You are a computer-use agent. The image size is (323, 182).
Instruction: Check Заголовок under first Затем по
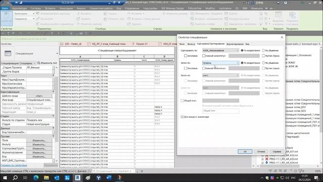pos(186,68)
